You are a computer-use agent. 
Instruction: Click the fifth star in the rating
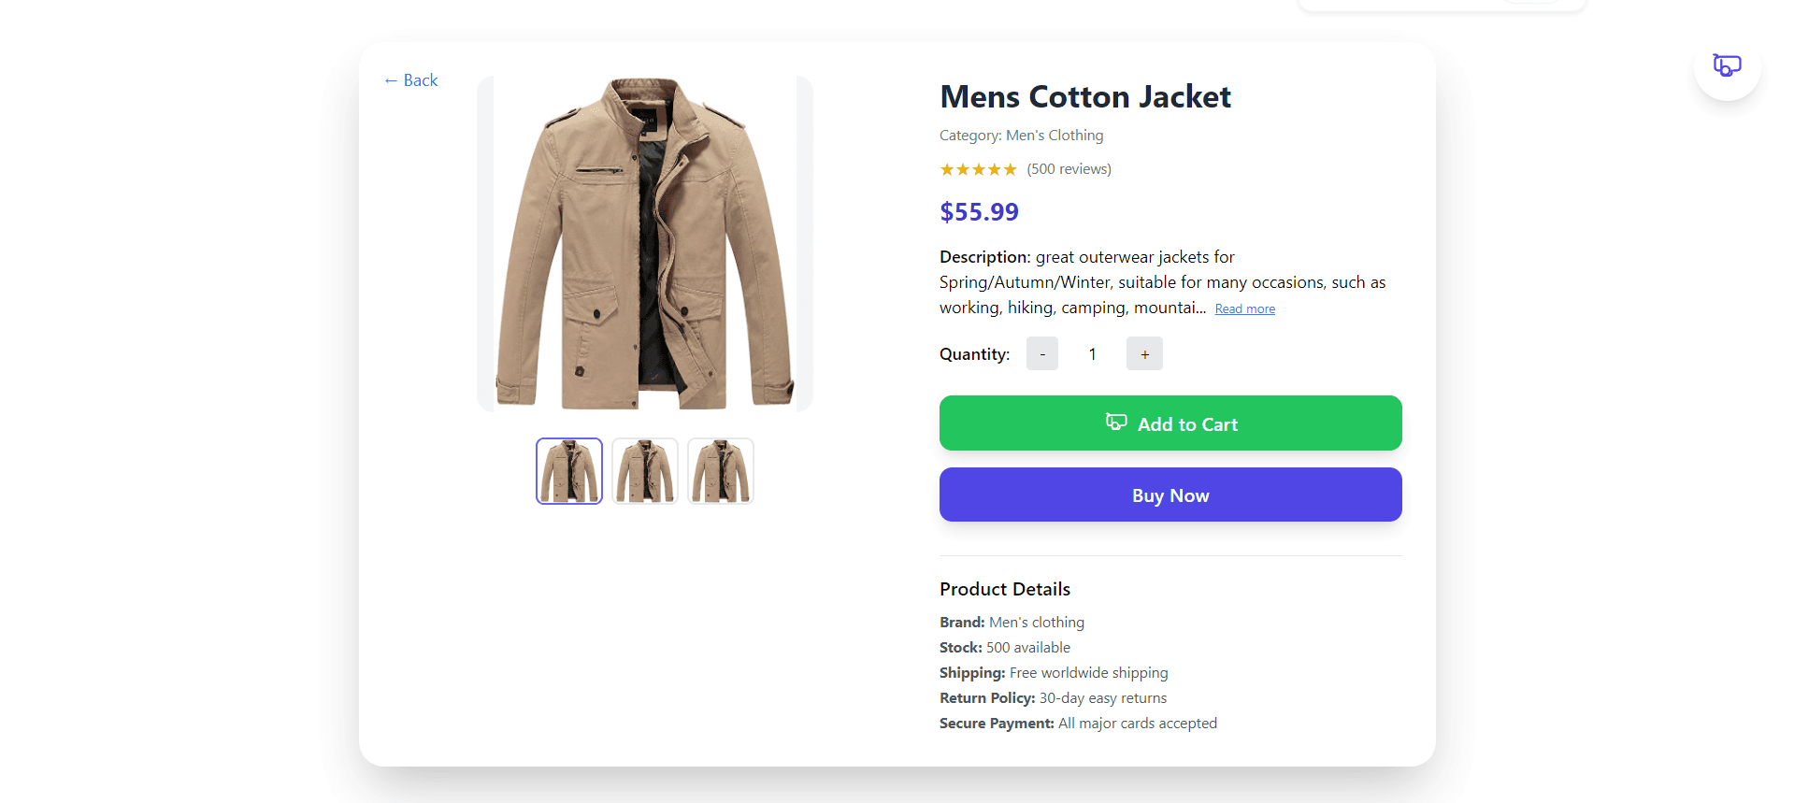coord(1011,169)
